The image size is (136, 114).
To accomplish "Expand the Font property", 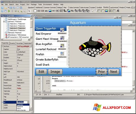I will click(x=2, y=60).
